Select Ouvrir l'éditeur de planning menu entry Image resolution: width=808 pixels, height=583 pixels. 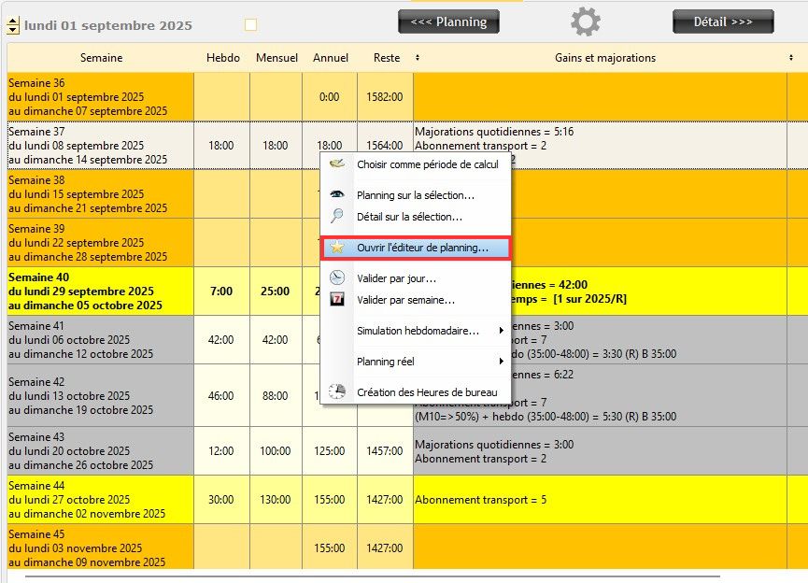coord(422,249)
